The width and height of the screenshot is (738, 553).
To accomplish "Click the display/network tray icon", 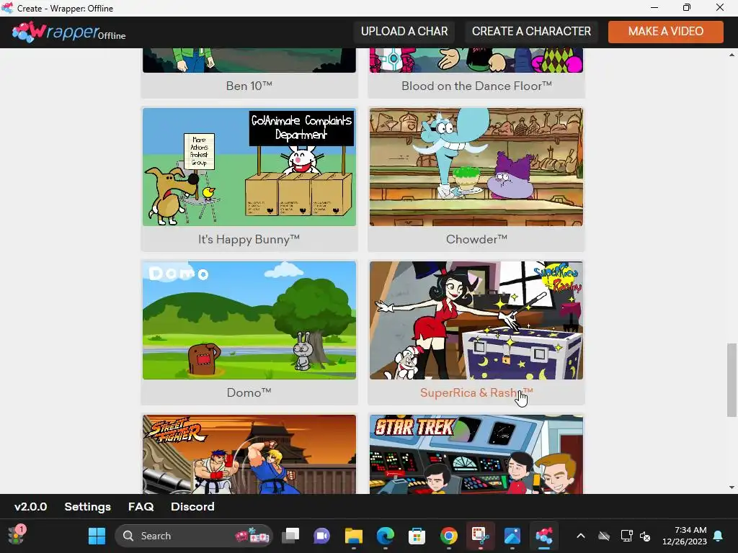I will 626,536.
